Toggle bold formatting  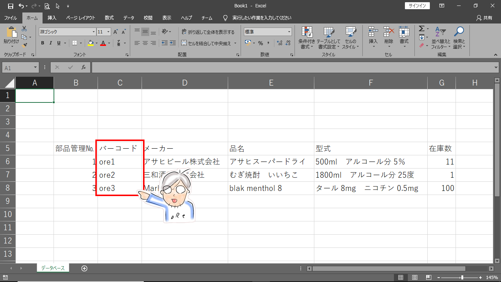43,43
